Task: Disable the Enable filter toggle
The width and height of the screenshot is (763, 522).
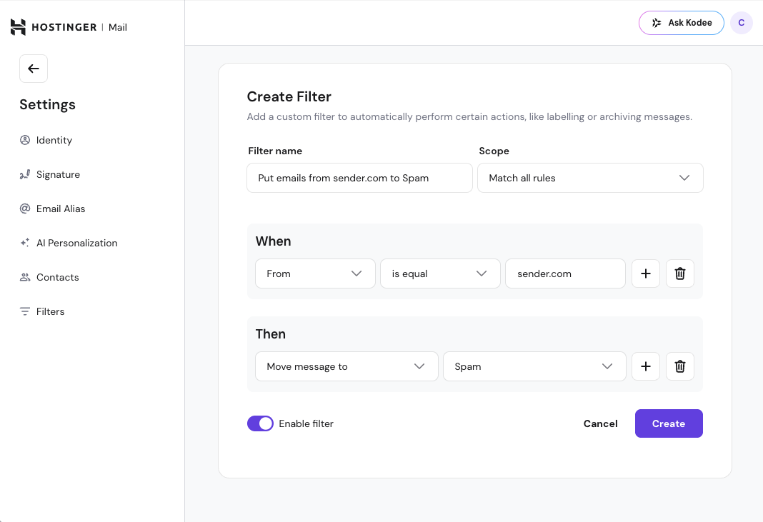Action: (260, 423)
